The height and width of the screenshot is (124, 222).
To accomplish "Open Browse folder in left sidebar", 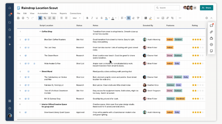I will pos(10,22).
